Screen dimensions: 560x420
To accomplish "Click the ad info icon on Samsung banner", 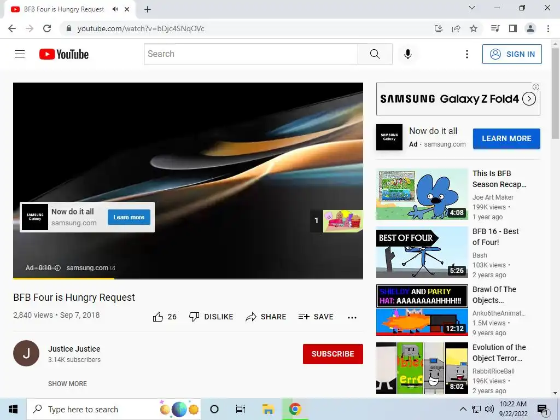I will pos(536,87).
